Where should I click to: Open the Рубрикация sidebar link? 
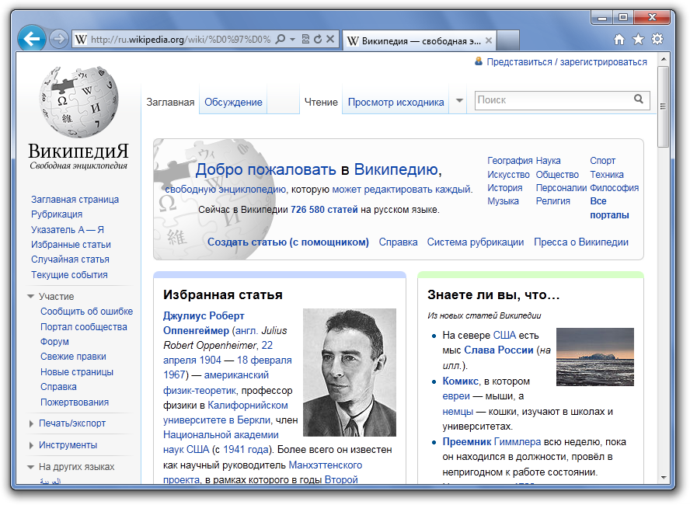click(57, 214)
